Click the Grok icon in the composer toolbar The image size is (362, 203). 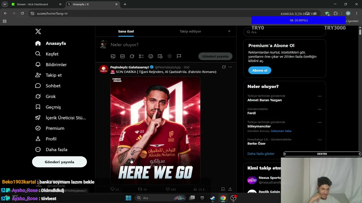(132, 56)
